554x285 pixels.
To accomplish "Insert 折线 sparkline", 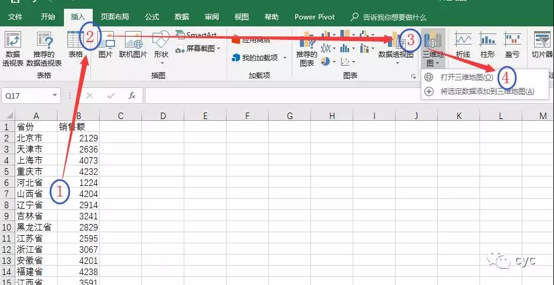I will point(463,45).
